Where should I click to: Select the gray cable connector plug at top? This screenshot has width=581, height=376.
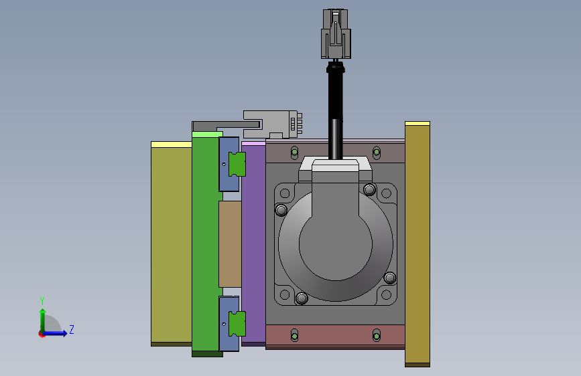point(336,34)
